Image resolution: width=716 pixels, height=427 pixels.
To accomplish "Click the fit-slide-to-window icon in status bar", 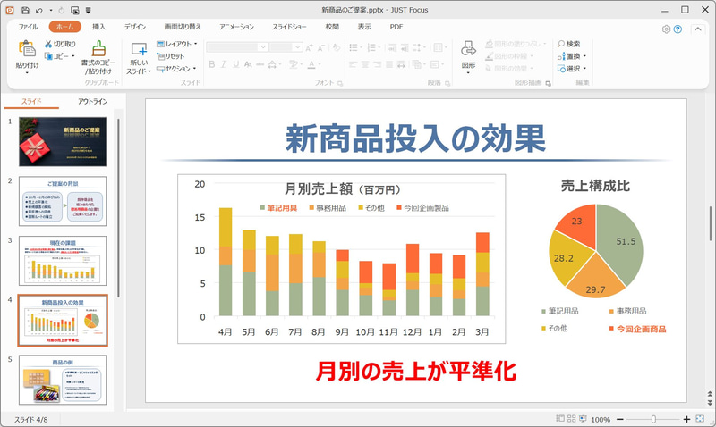I will click(700, 418).
